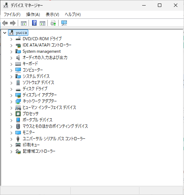Viewport: 184px width, 195px height.
Task: Select System management tree item
Action: tap(41, 51)
